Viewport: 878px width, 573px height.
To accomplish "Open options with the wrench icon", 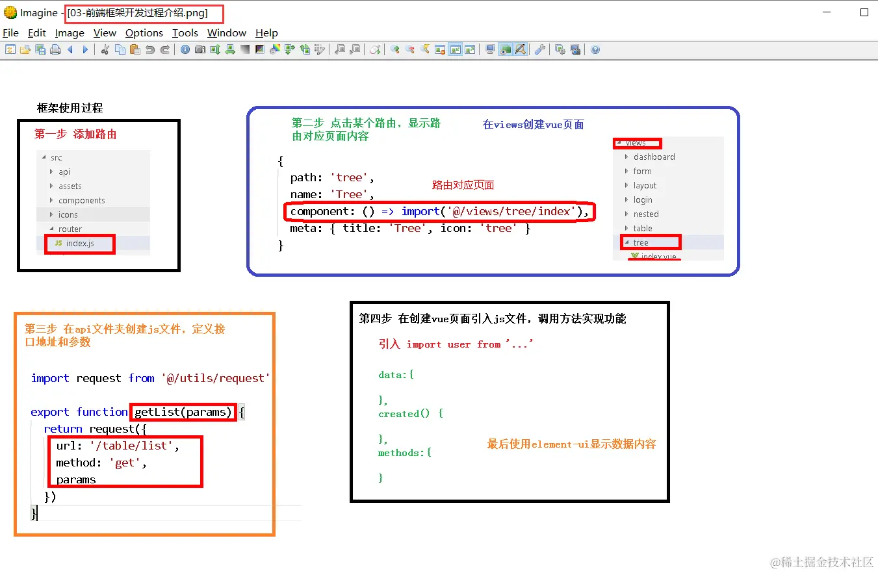I will [540, 49].
